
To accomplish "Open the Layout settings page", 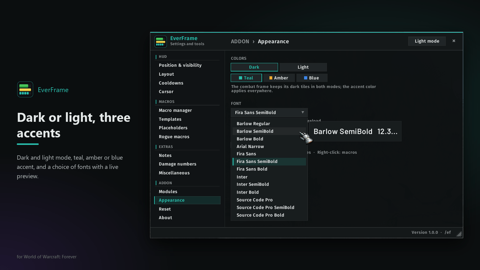I will pyautogui.click(x=187, y=74).
